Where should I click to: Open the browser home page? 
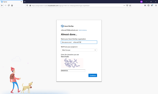[12, 5]
